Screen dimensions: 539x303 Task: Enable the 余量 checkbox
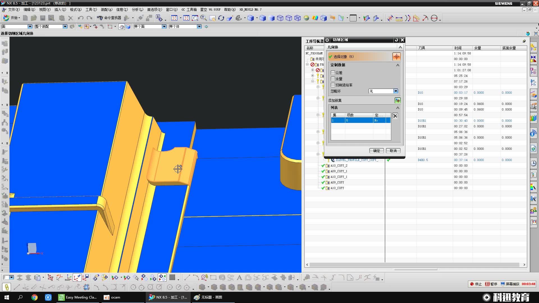pos(333,79)
